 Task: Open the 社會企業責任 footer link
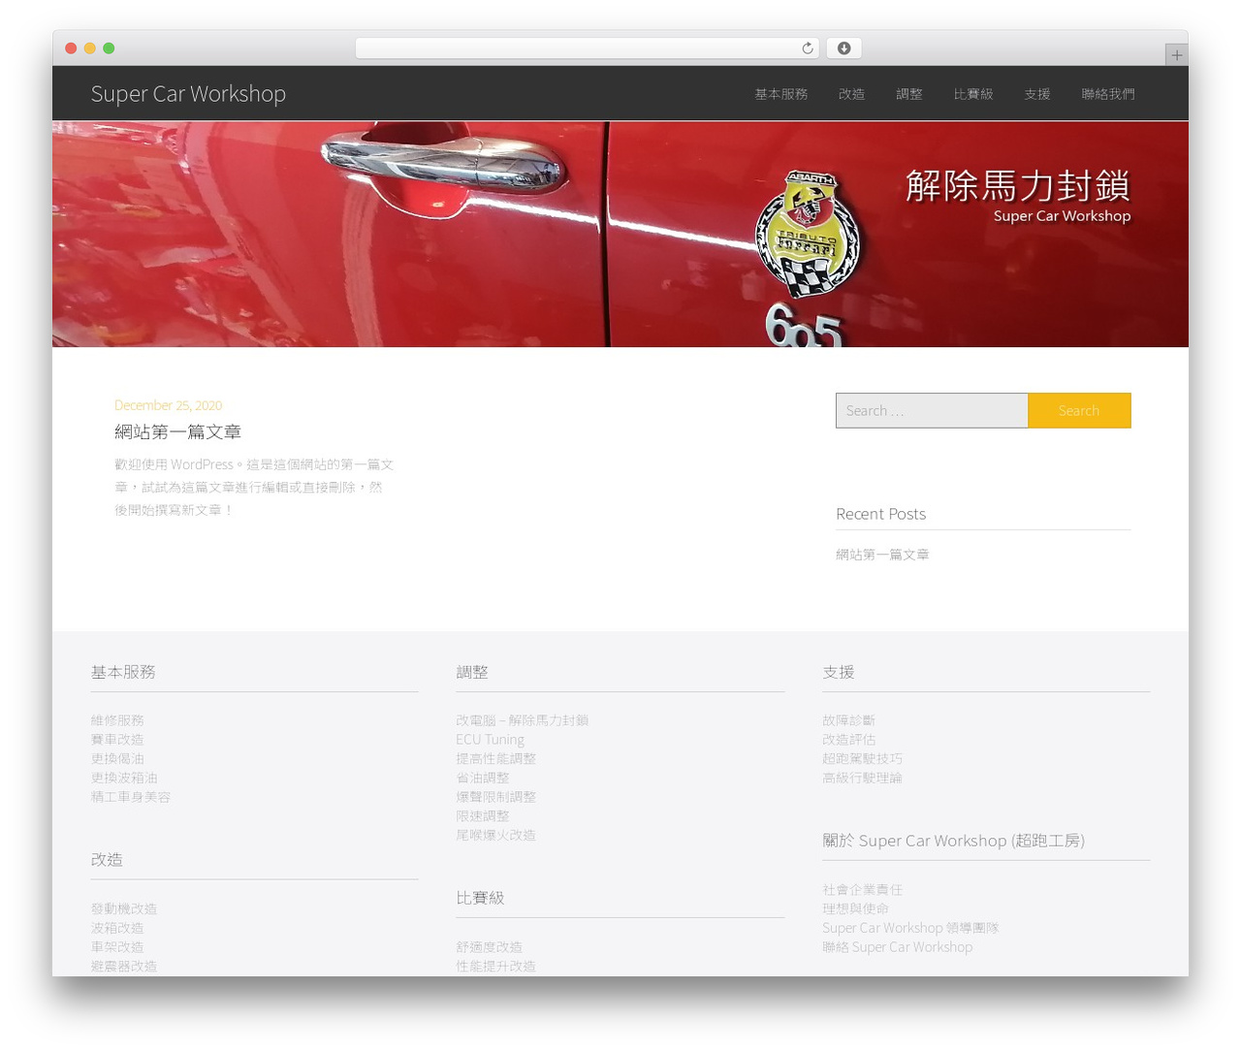[x=863, y=889]
